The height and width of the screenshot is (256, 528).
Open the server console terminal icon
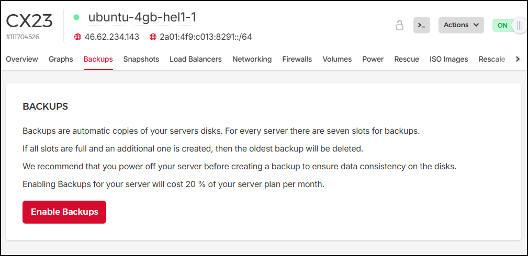click(422, 25)
